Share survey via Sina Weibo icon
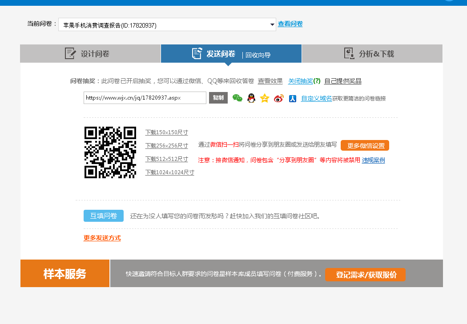The height and width of the screenshot is (324, 467). (x=279, y=98)
